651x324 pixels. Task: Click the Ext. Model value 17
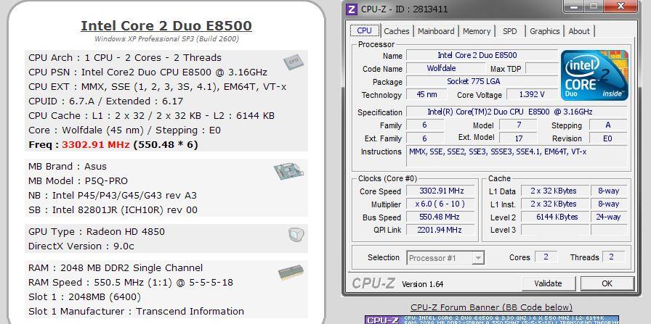(x=518, y=138)
